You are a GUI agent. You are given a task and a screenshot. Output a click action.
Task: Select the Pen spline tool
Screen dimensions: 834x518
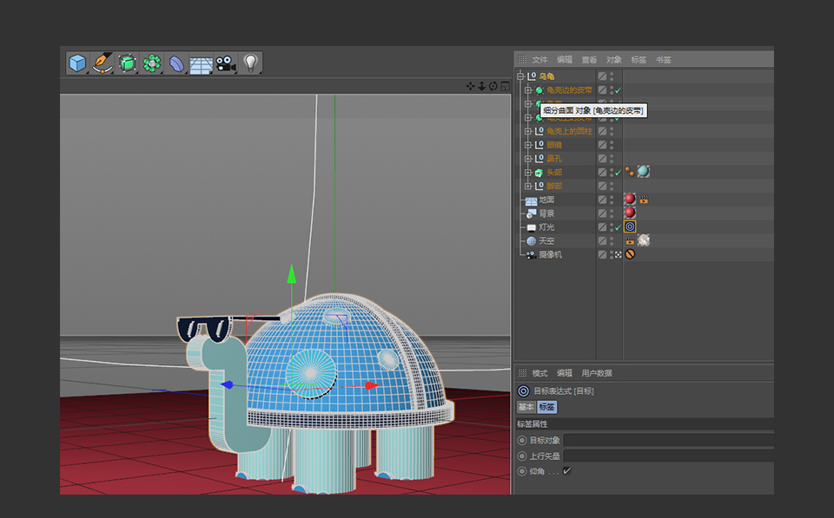pyautogui.click(x=102, y=62)
